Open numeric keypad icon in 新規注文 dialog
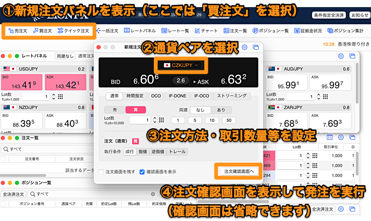This screenshot has width=371, height=221. click(x=161, y=120)
